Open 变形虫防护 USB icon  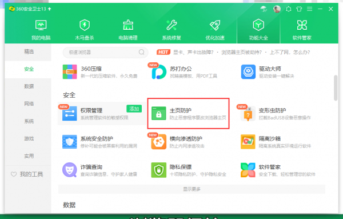248,114
